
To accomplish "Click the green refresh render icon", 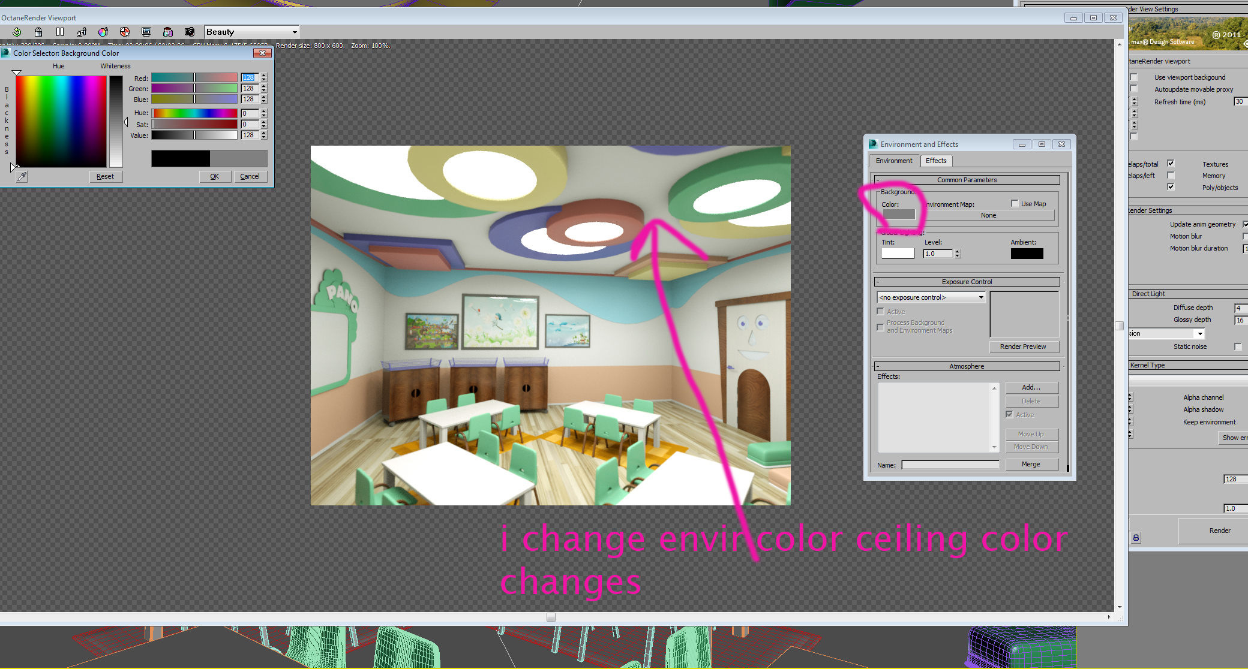I will [x=17, y=32].
